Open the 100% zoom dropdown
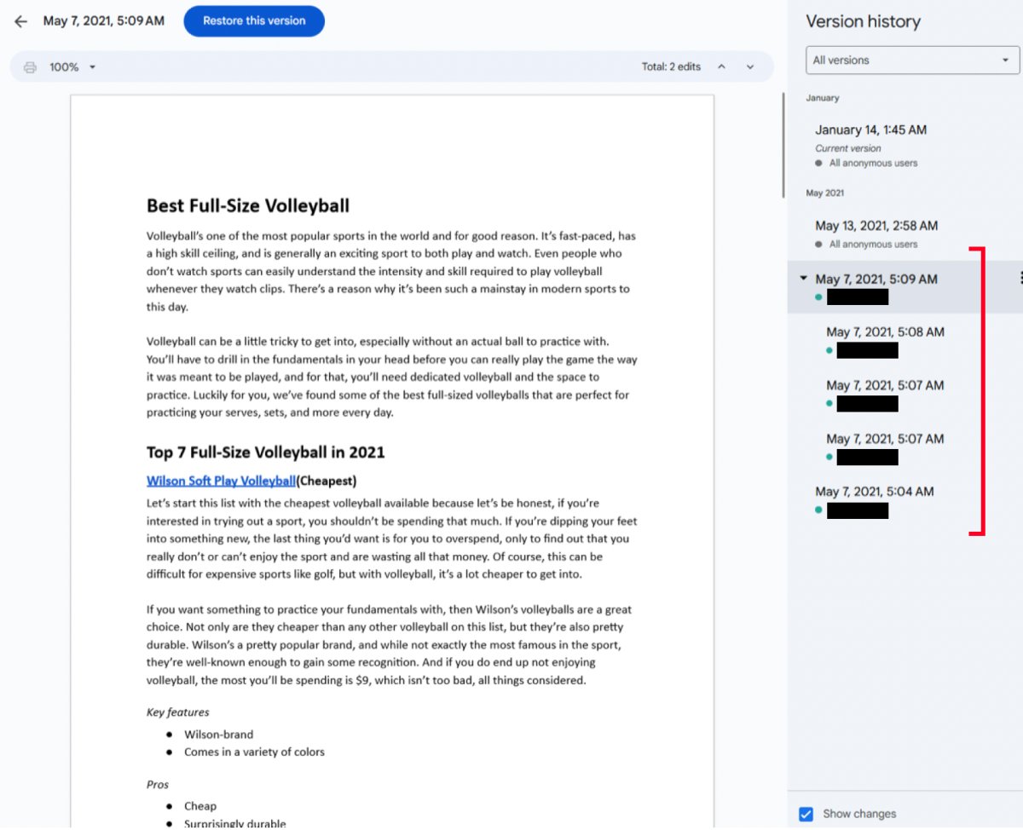The height and width of the screenshot is (830, 1023). click(72, 67)
